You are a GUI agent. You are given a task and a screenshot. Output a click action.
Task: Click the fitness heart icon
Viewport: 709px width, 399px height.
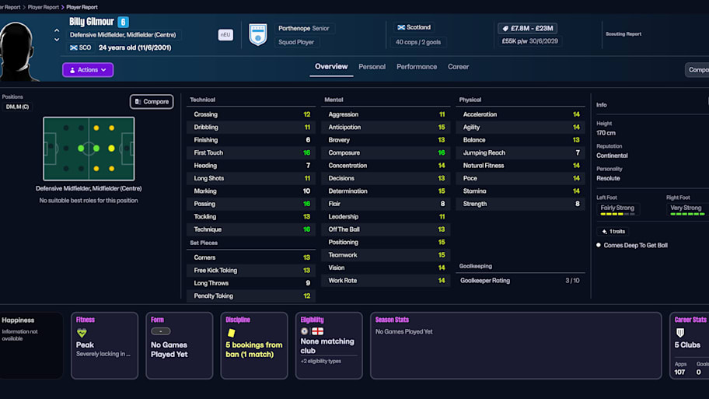click(x=82, y=333)
